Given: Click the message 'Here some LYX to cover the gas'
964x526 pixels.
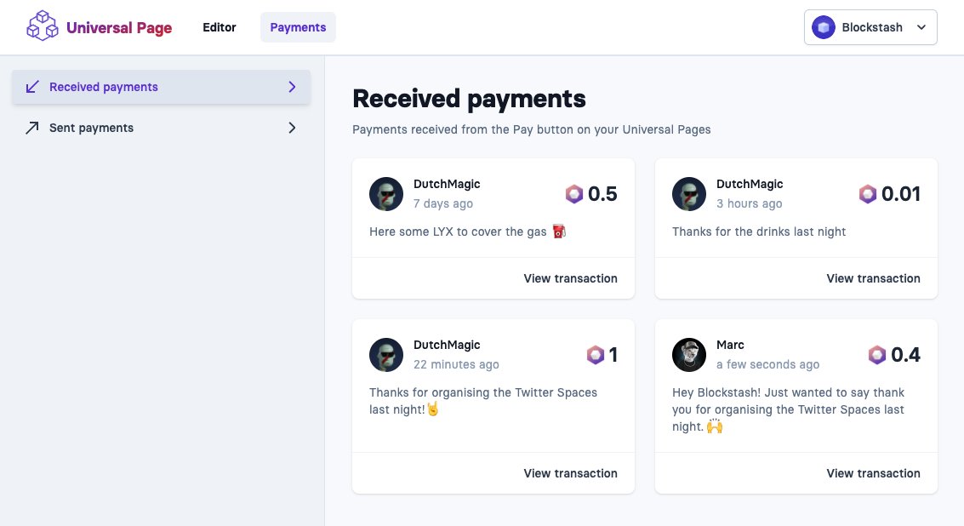Looking at the screenshot, I should (x=458, y=232).
